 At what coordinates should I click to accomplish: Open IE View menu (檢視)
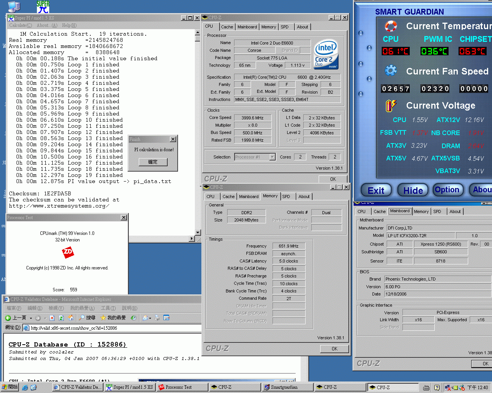56,308
